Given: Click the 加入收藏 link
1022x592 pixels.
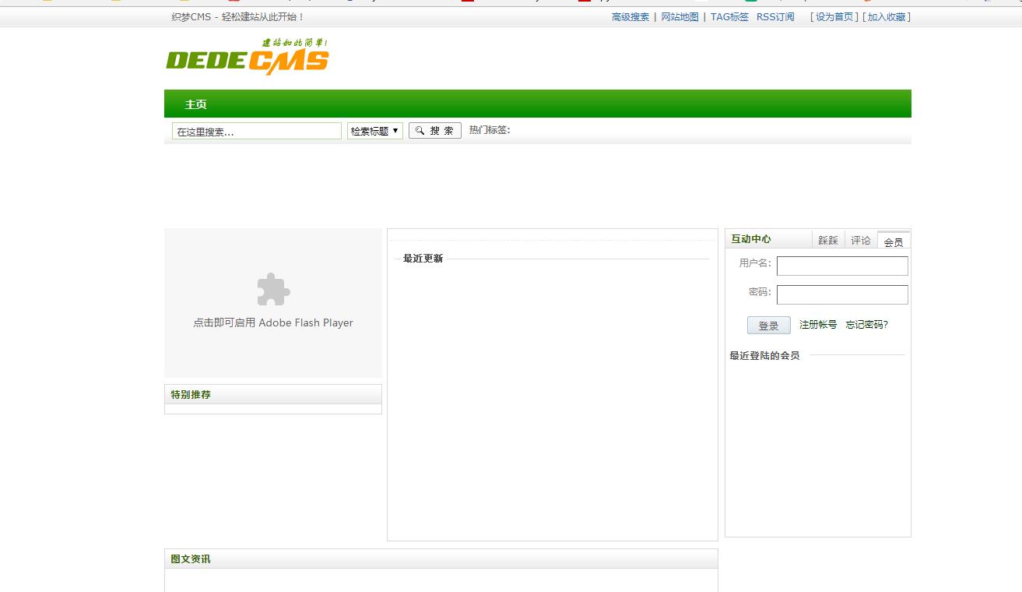Looking at the screenshot, I should point(887,17).
